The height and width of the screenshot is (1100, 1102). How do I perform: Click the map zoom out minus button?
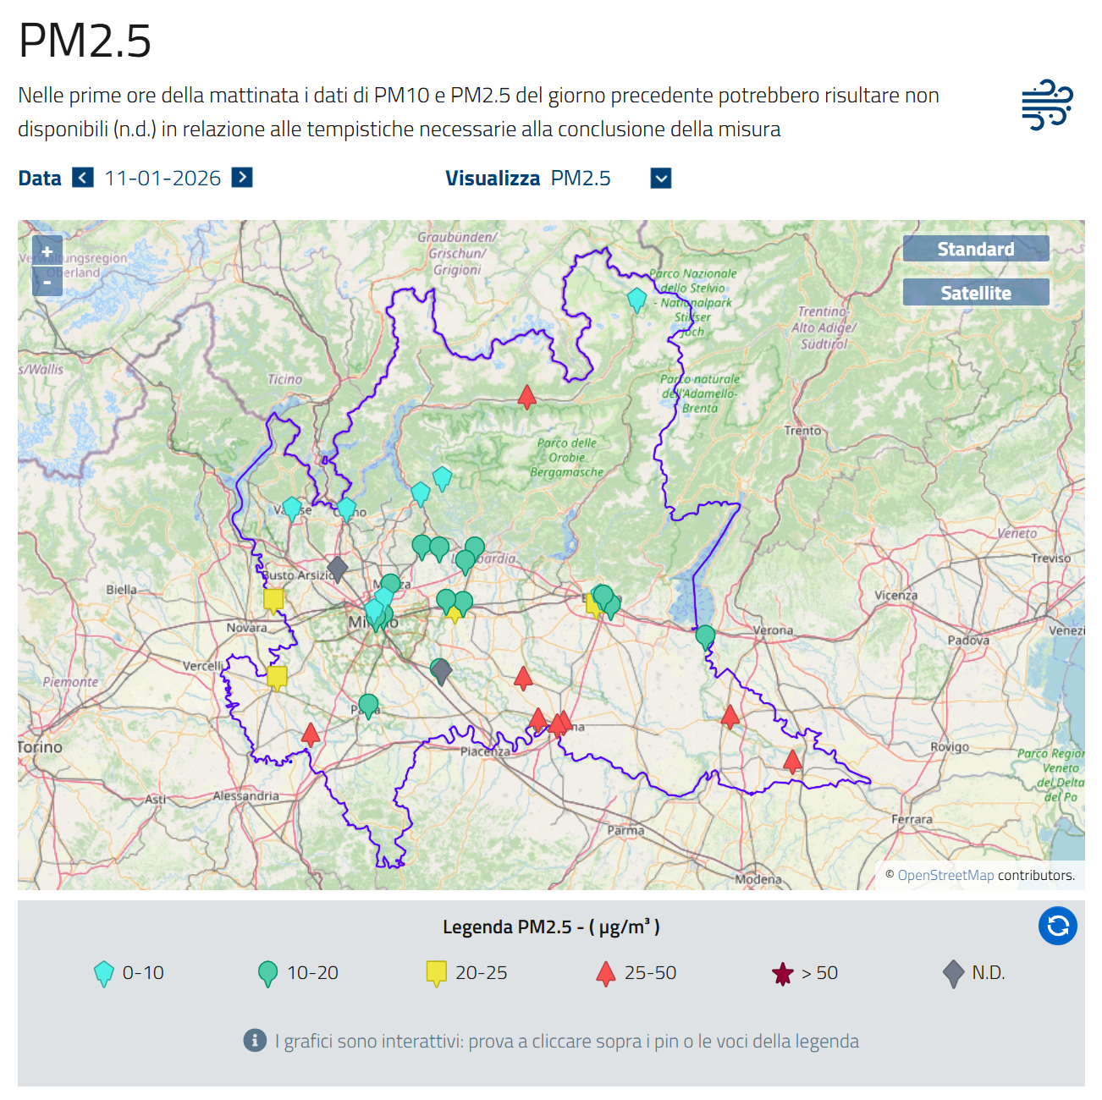pyautogui.click(x=47, y=282)
